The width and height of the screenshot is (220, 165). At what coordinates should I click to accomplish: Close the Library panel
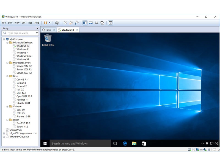coord(38,28)
